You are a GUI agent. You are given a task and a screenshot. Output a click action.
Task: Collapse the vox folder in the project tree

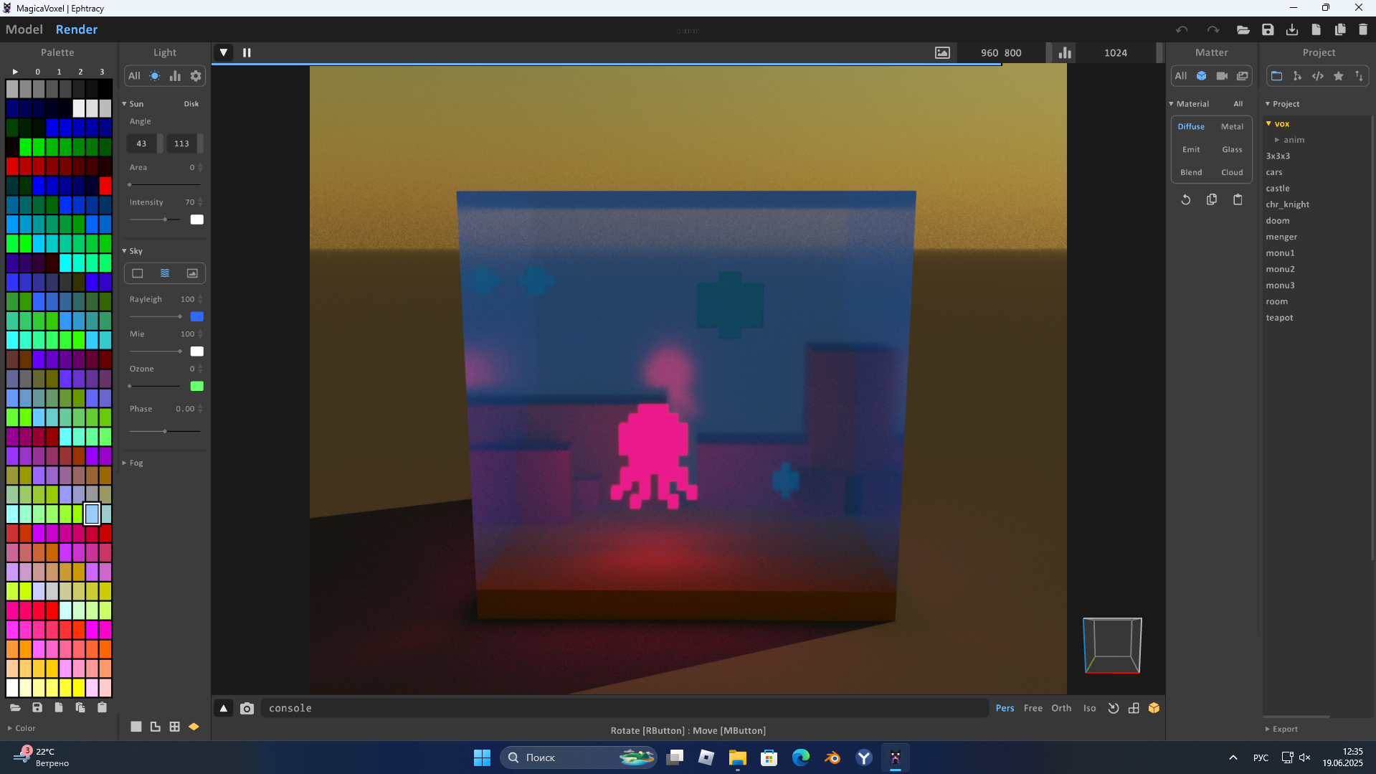click(x=1268, y=123)
